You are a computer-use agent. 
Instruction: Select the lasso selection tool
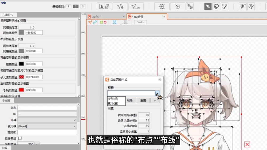(216, 6)
